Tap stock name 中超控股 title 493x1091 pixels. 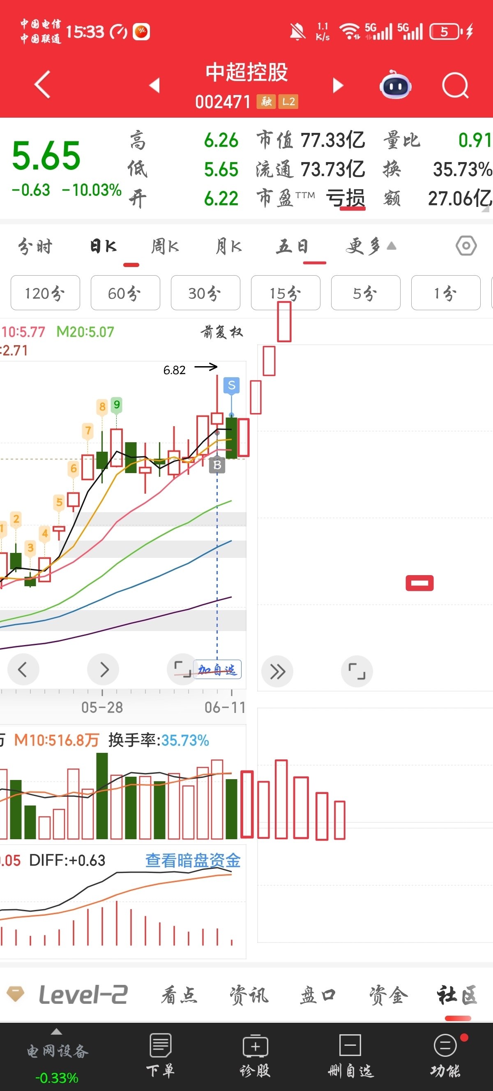coord(246,72)
